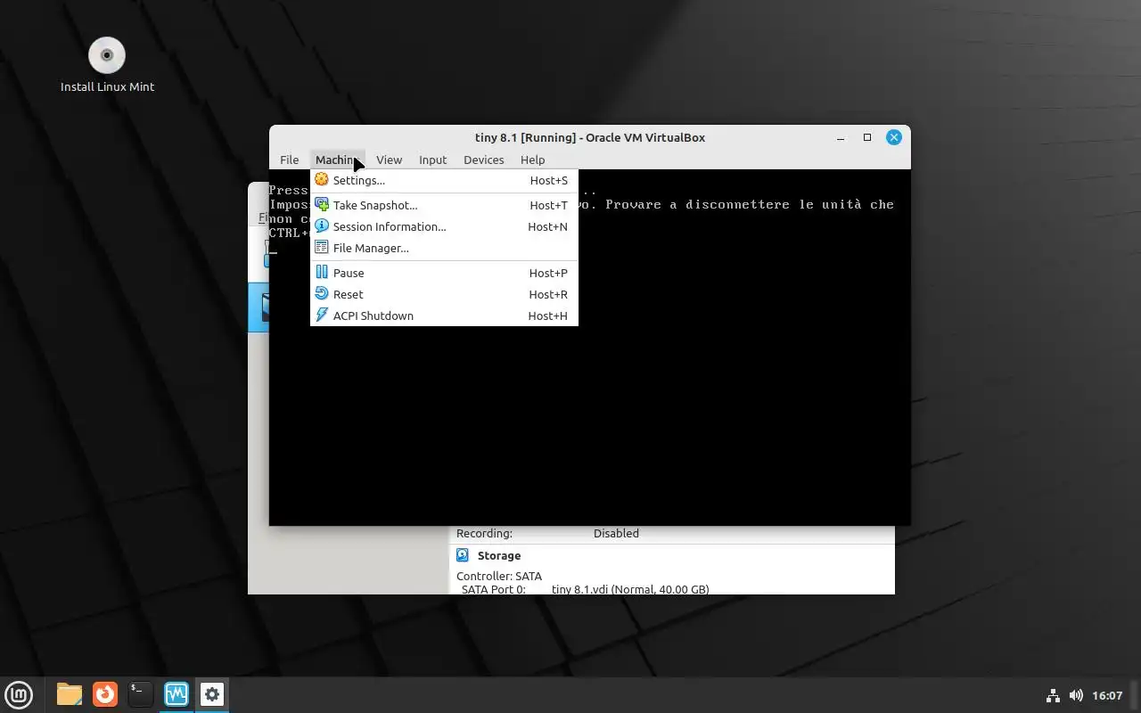This screenshot has width=1141, height=713.
Task: Maximize the tiny 8.1 VM window
Action: tap(866, 137)
